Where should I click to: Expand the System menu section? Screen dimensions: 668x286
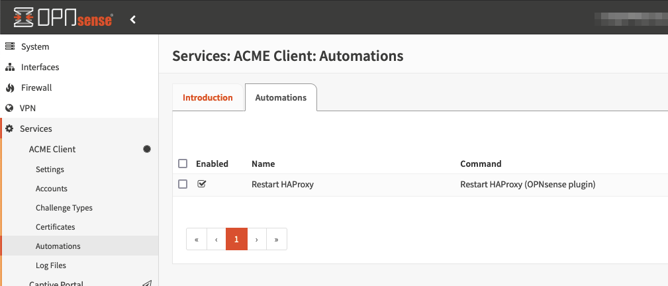[x=35, y=47]
